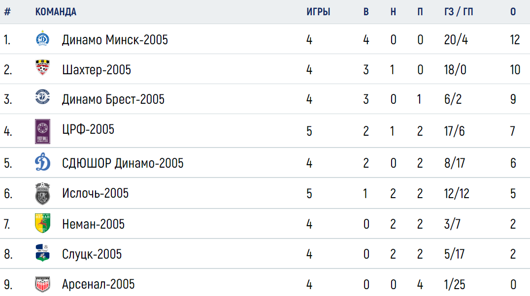Click the Слуцк-2005 club badge
The height and width of the screenshot is (296, 530).
(42, 253)
